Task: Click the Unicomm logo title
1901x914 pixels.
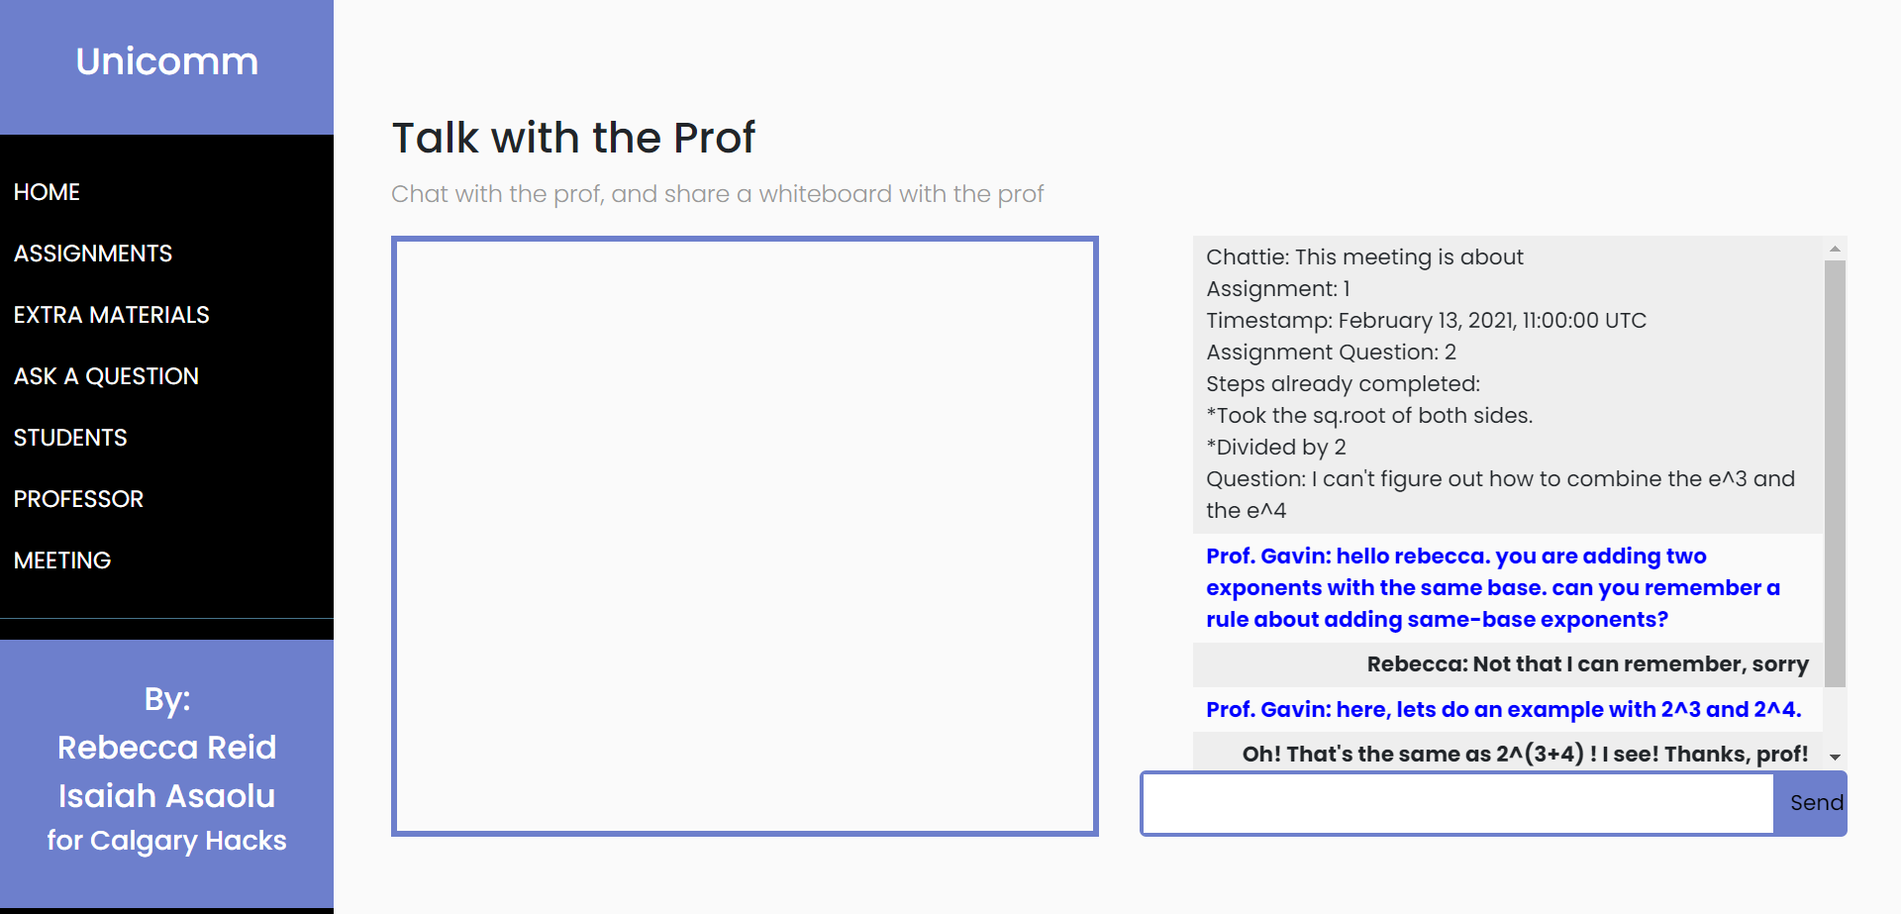Action: (166, 61)
